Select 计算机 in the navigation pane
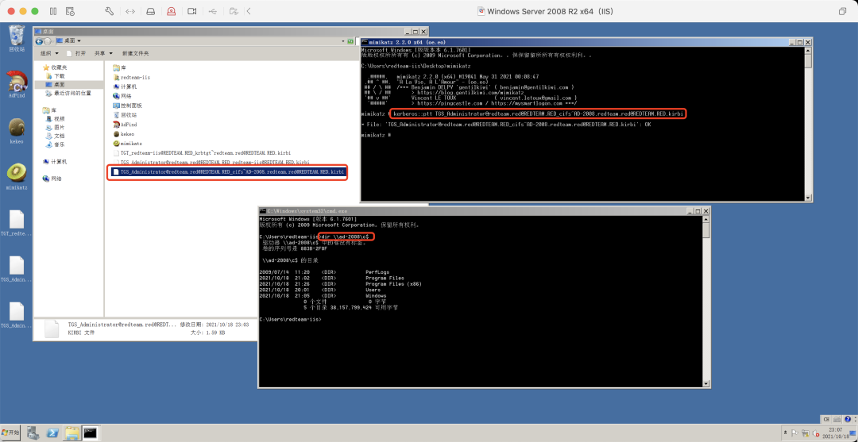 click(55, 162)
